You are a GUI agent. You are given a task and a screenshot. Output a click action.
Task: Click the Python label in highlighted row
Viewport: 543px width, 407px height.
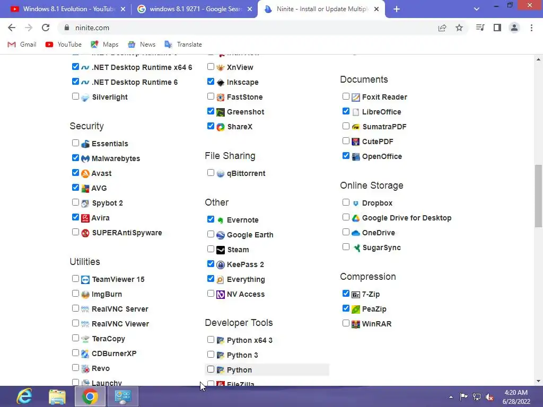point(239,370)
